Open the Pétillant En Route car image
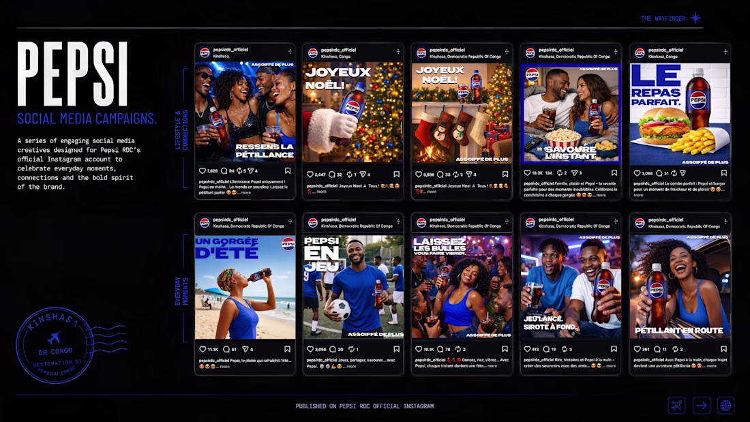 (x=680, y=286)
